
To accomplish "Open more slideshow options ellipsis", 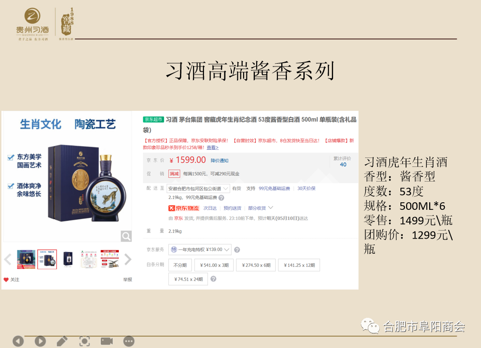I will click(129, 341).
